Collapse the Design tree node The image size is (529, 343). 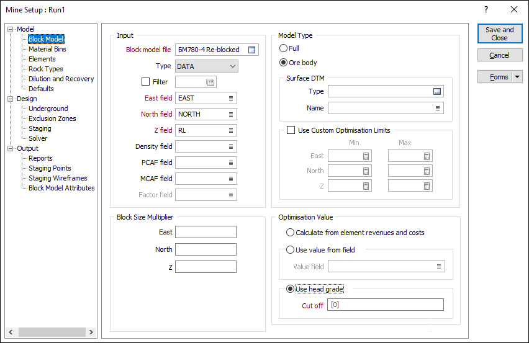(10, 99)
